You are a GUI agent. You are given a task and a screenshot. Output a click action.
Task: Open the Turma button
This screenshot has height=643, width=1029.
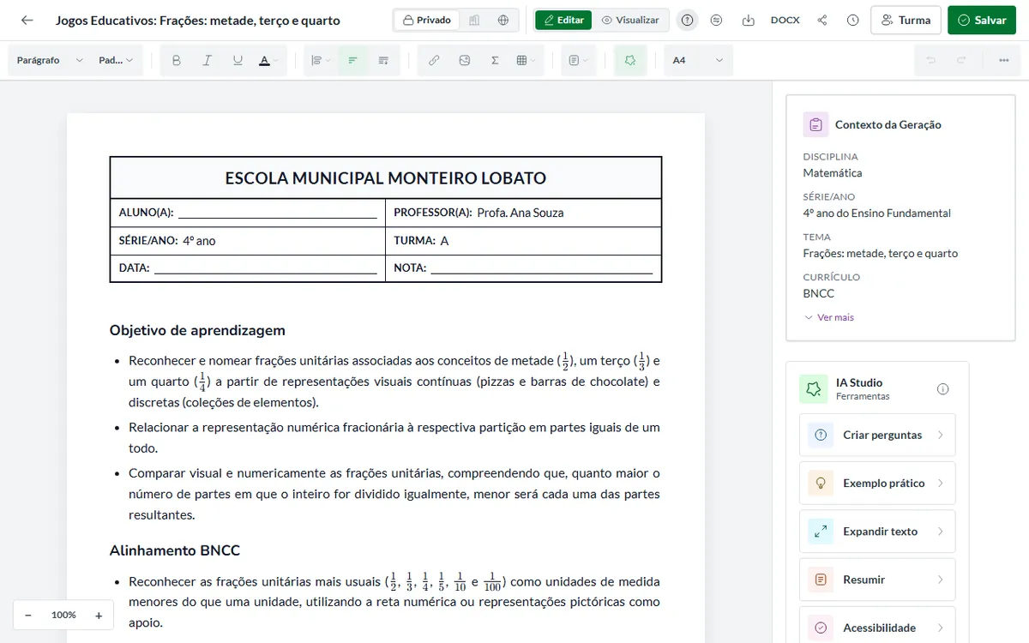(906, 20)
